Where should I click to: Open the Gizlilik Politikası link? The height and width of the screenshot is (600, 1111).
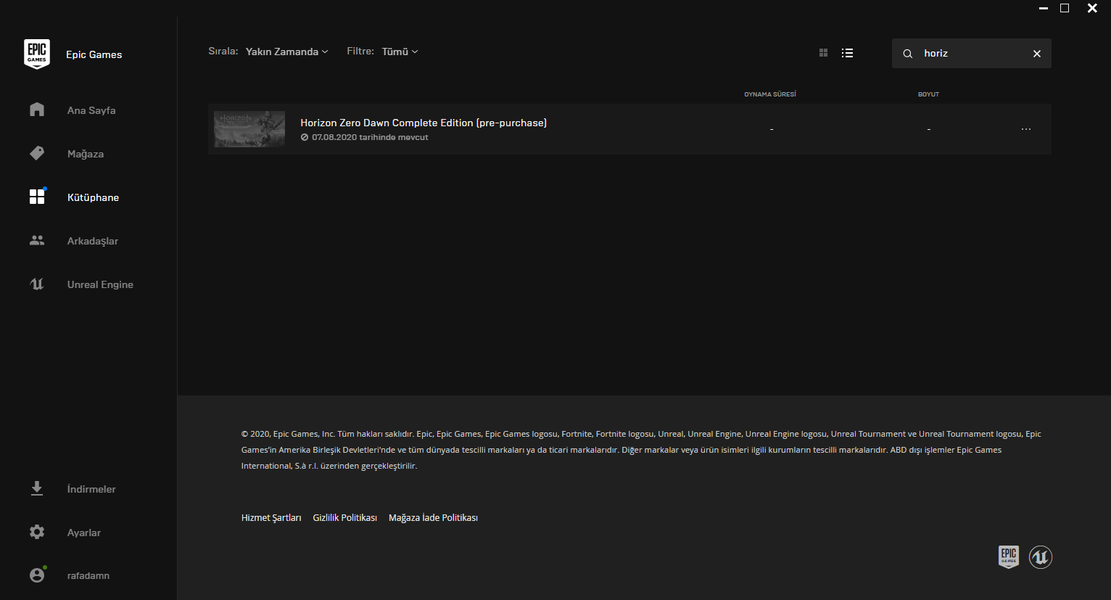(x=345, y=517)
